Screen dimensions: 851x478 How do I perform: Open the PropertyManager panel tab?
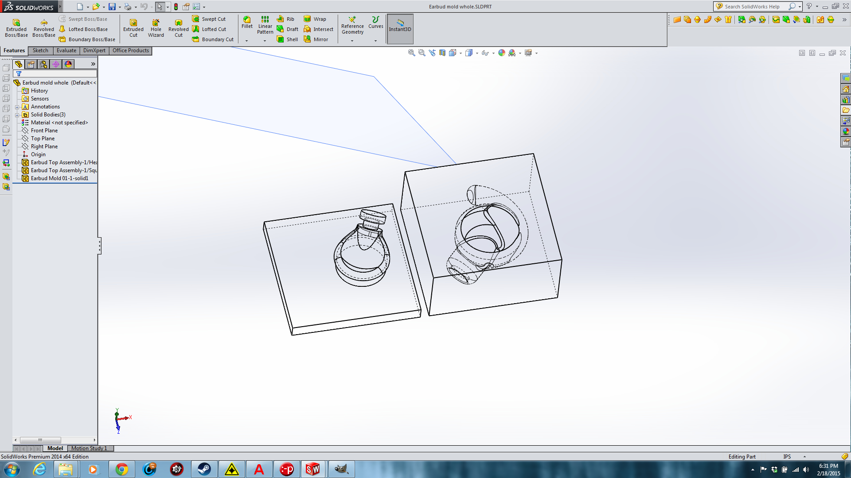(x=31, y=64)
